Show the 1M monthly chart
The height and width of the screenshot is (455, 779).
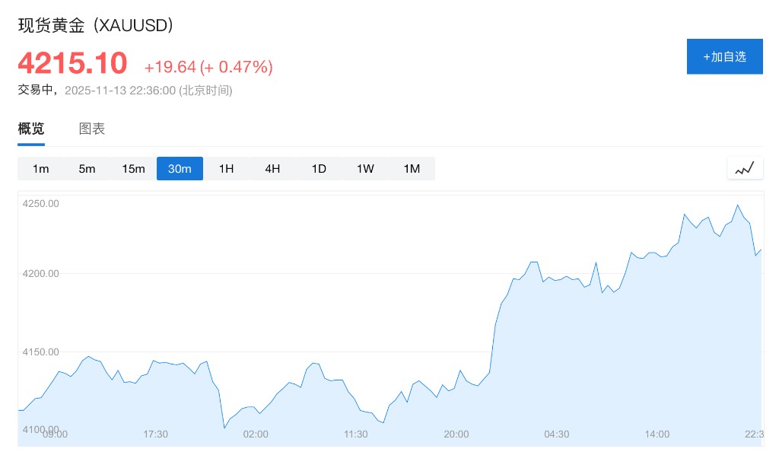pos(412,168)
